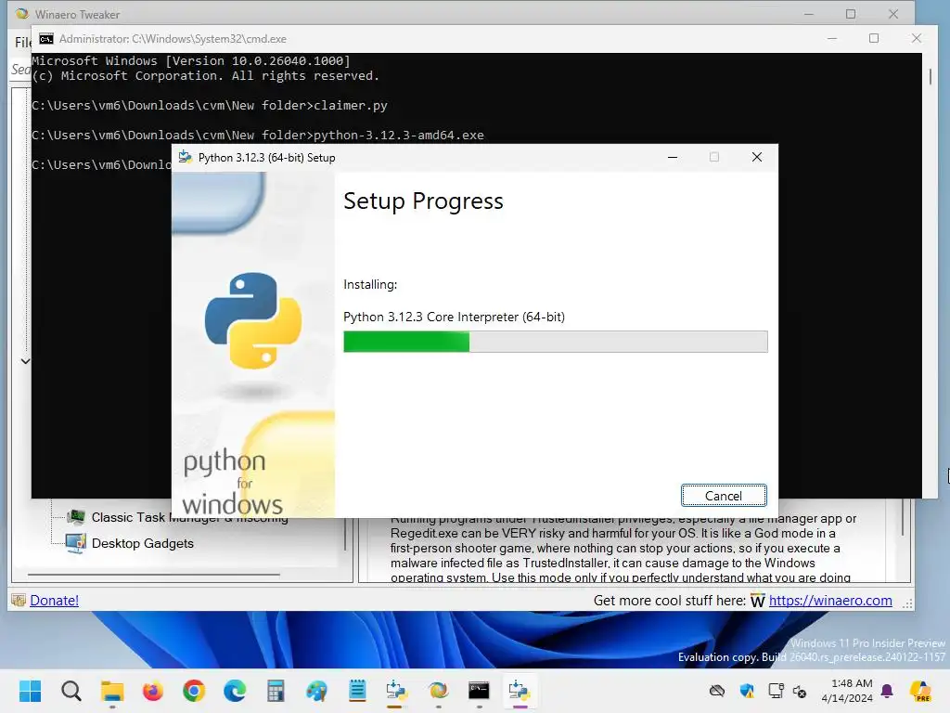Collapse the chevron in Winaero Tweaker's tree
950x713 pixels.
(x=25, y=361)
